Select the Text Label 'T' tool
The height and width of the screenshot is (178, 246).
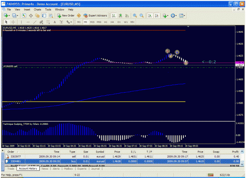pyautogui.click(x=61, y=22)
